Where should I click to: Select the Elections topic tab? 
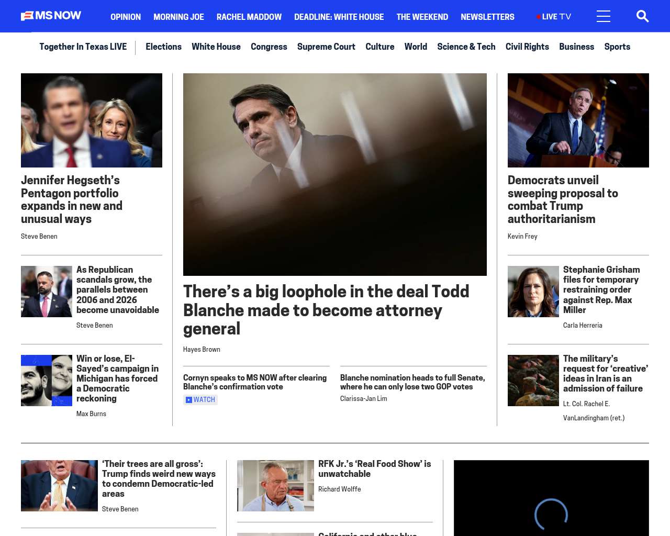[163, 47]
